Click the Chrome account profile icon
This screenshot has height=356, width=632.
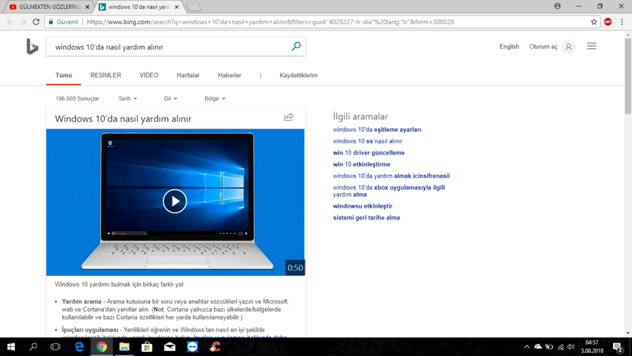558,6
